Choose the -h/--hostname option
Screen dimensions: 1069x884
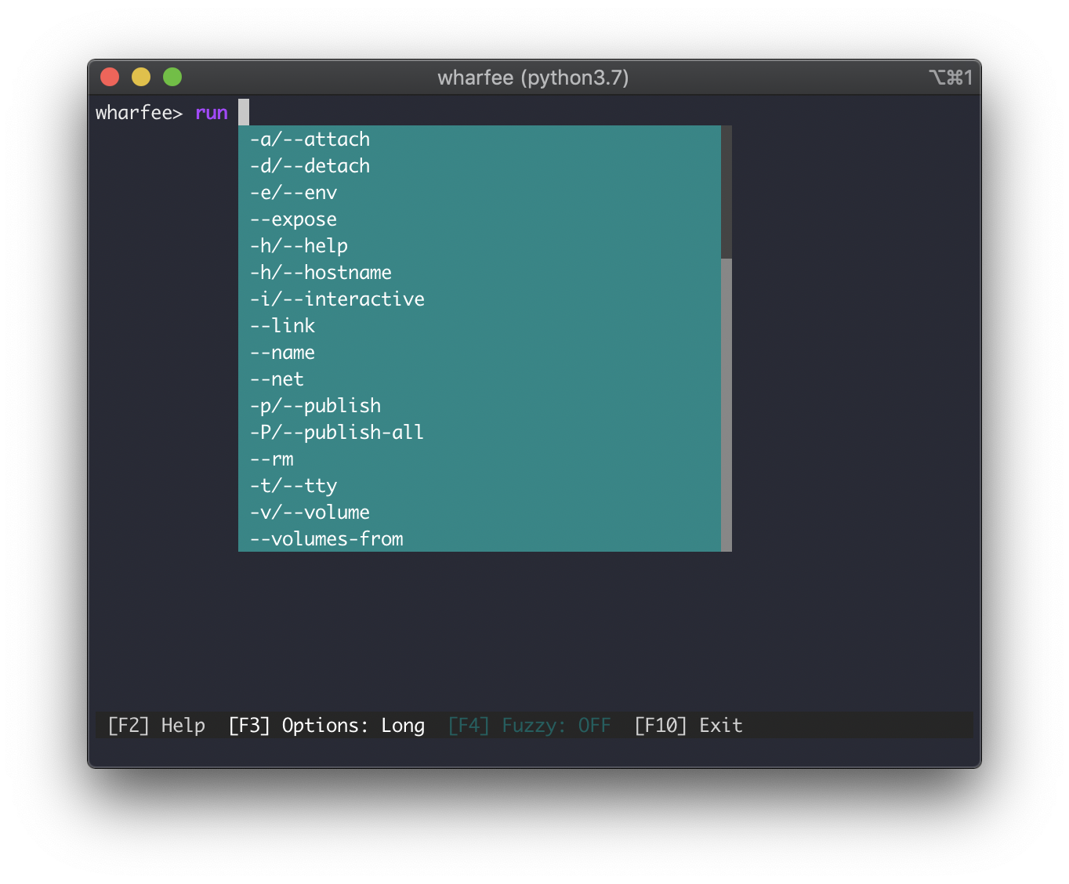(x=479, y=273)
